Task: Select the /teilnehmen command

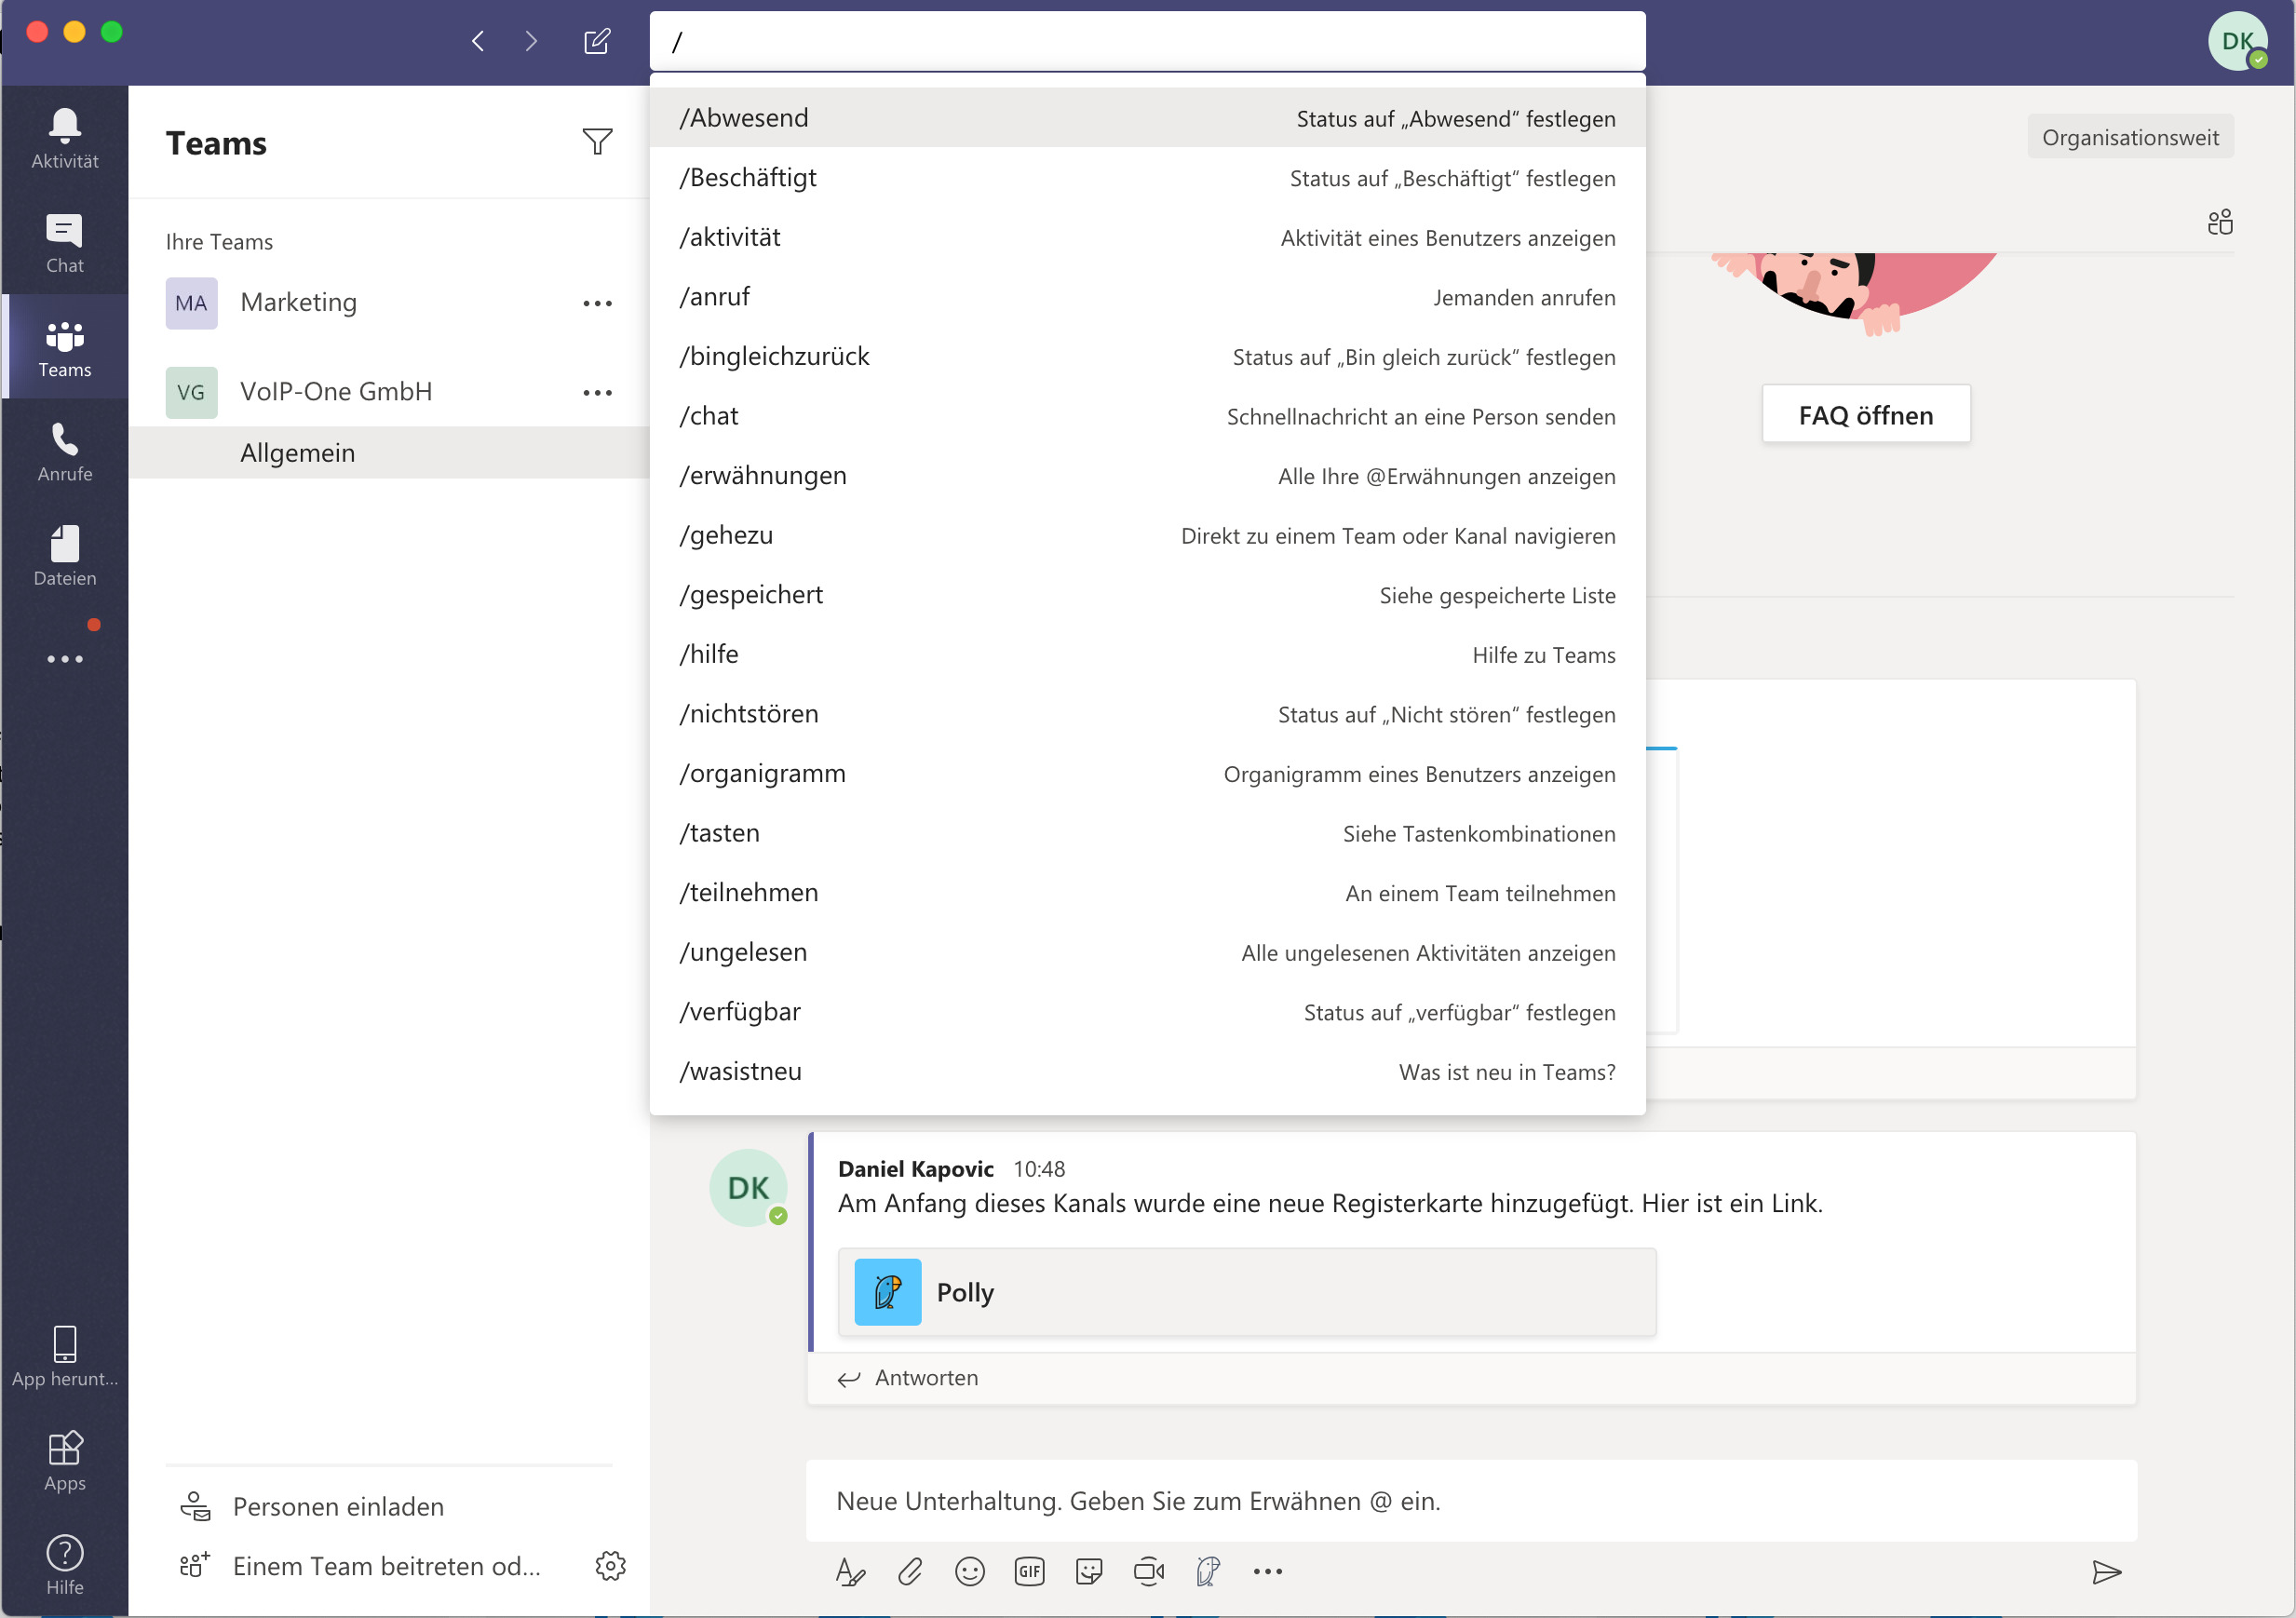Action: (1147, 892)
